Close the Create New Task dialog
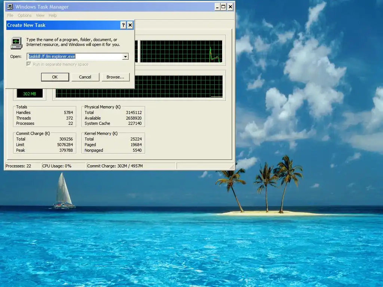 [x=130, y=25]
